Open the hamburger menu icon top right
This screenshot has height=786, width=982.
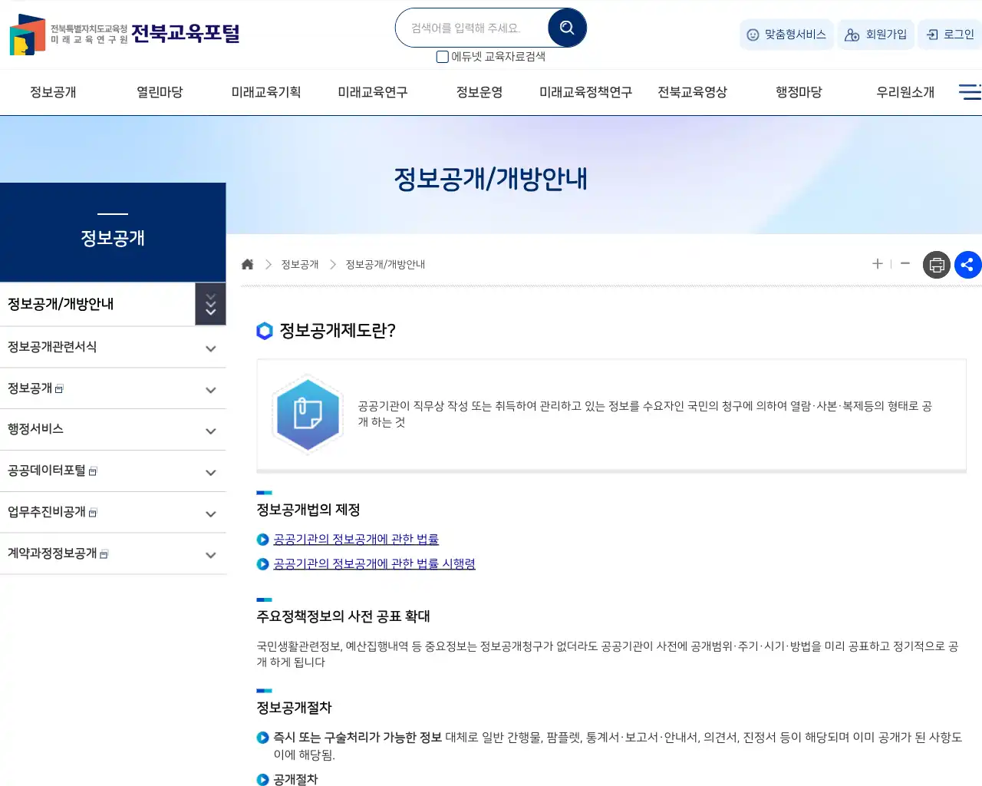tap(969, 91)
